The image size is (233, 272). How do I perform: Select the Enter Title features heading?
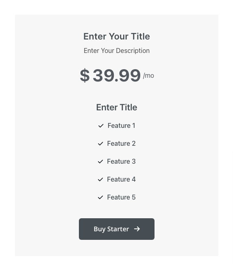[117, 107]
